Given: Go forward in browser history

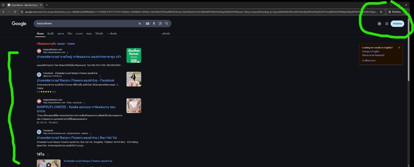Looking at the screenshot, I should 9,12.
